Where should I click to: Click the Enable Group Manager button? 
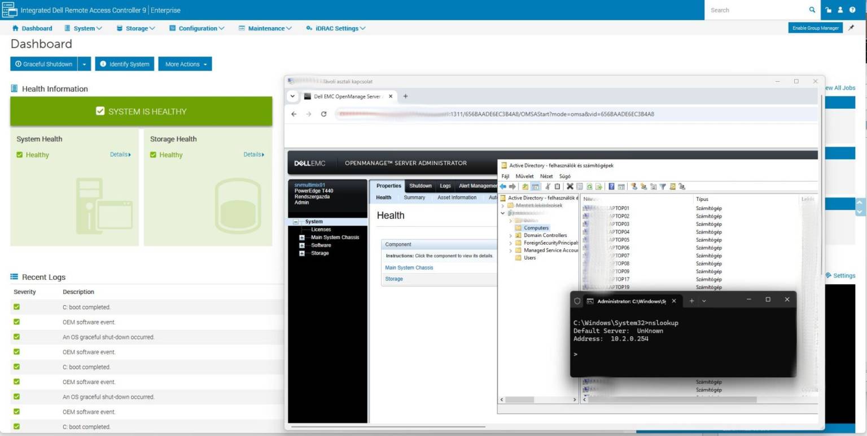tap(816, 28)
